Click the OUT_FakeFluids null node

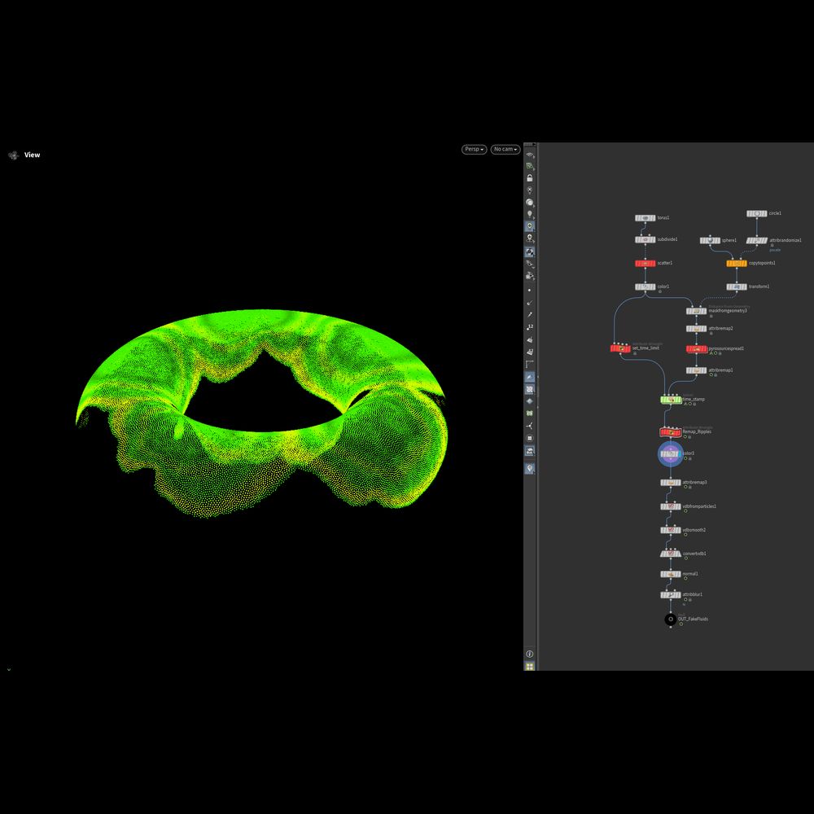(x=670, y=619)
